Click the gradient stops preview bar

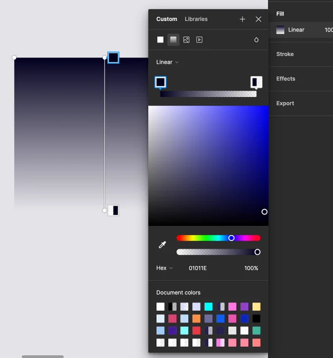pyautogui.click(x=208, y=94)
